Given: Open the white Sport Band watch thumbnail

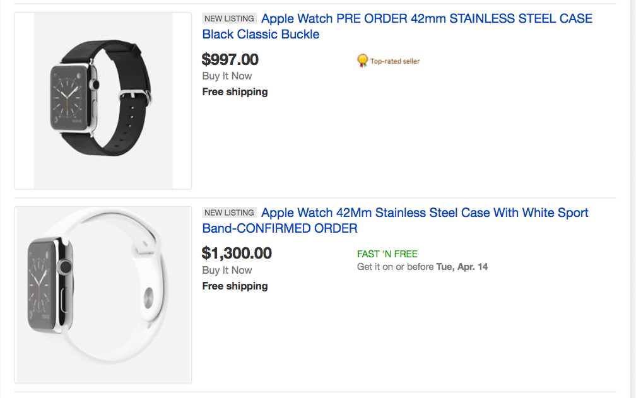Looking at the screenshot, I should point(103,295).
